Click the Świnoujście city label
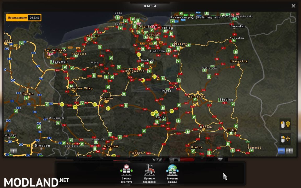 (55, 50)
